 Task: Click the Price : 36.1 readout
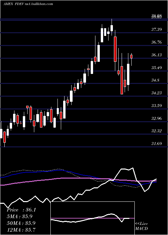[22, 210]
